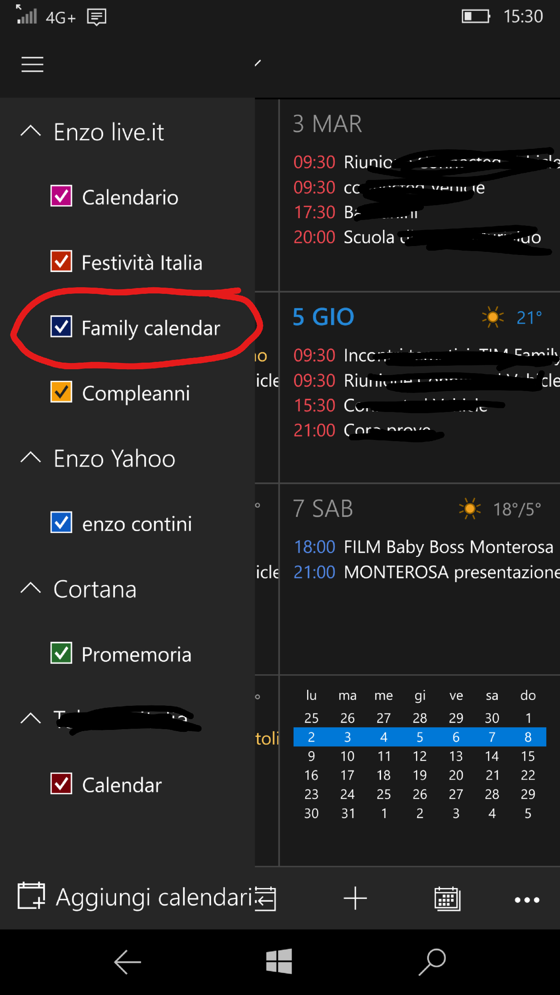Tap the Windows Start button

[x=279, y=962]
